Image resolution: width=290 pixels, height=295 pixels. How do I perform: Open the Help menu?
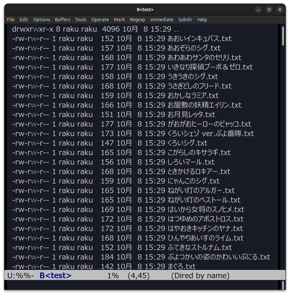[202, 20]
